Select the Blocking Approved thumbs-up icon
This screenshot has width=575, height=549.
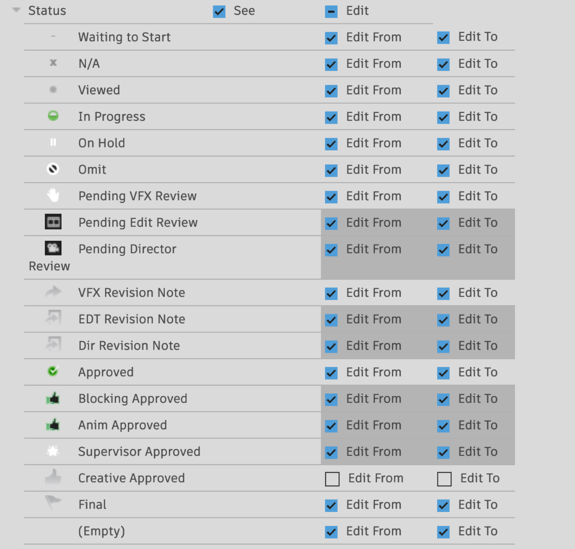(52, 398)
